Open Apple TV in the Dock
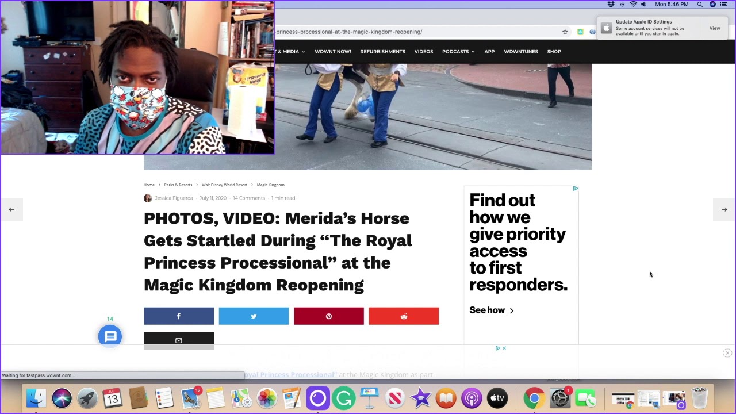 tap(497, 398)
